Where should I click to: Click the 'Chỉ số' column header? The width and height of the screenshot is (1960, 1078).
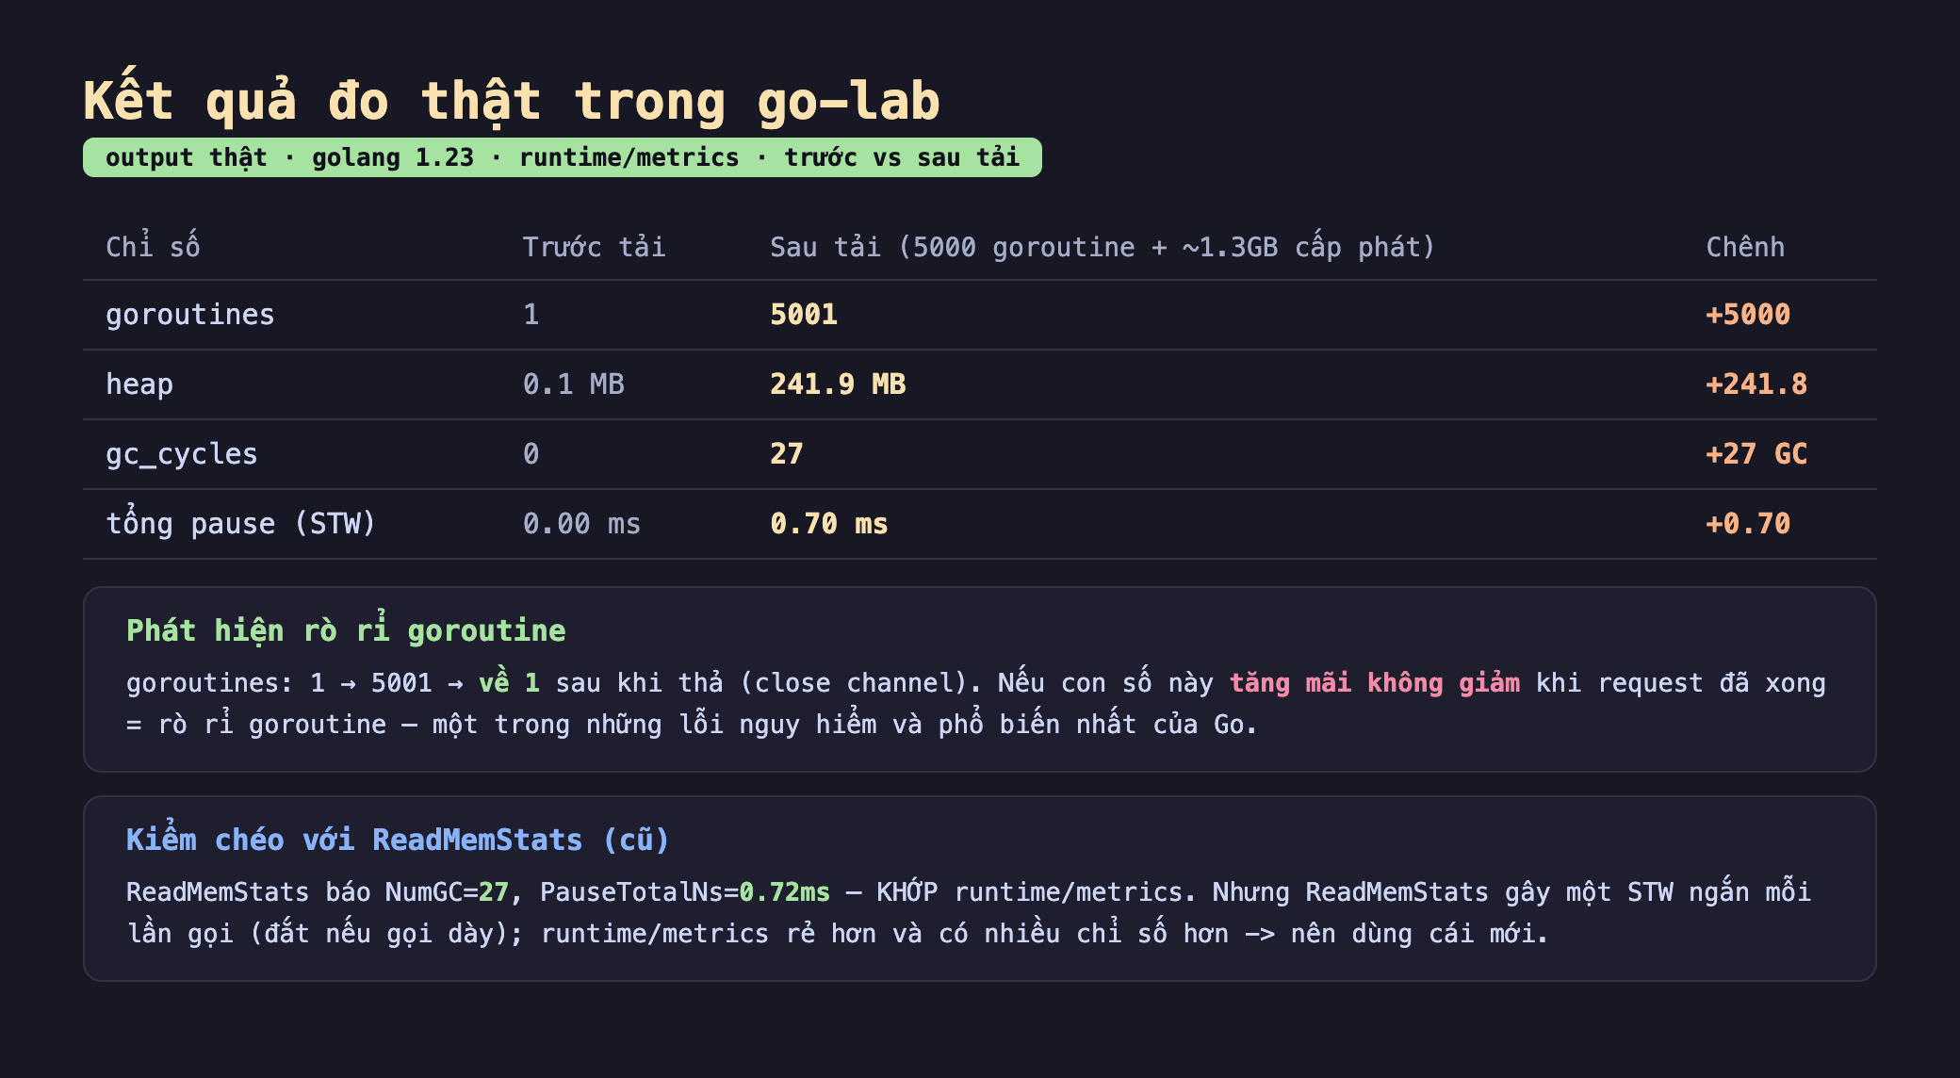153,247
